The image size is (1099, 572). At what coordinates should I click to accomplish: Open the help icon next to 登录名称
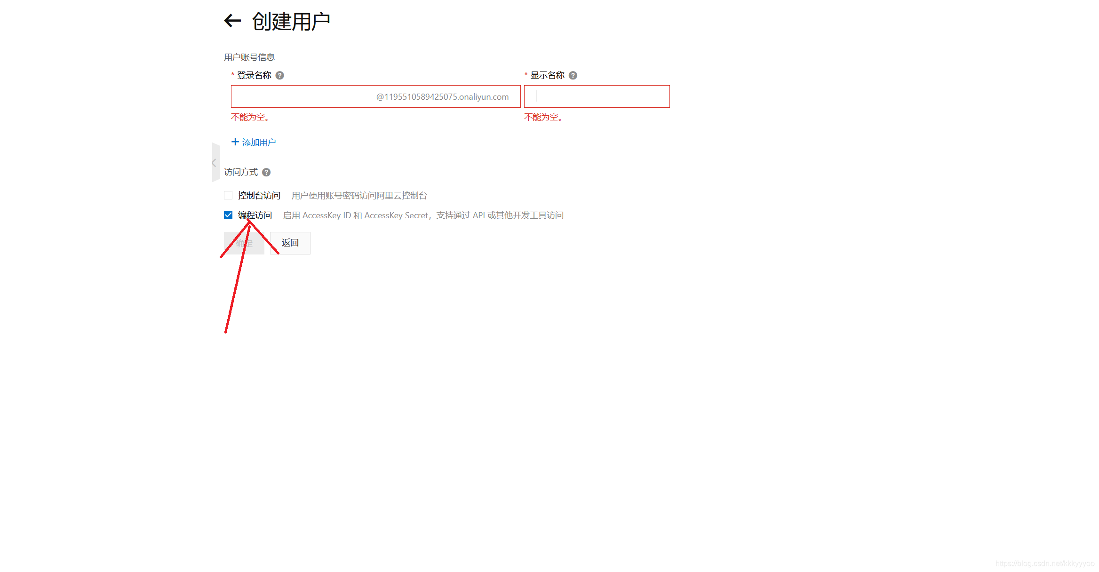pos(279,75)
